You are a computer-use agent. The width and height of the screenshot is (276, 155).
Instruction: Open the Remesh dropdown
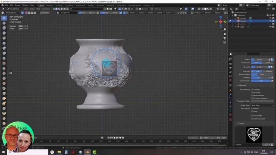coord(208,13)
